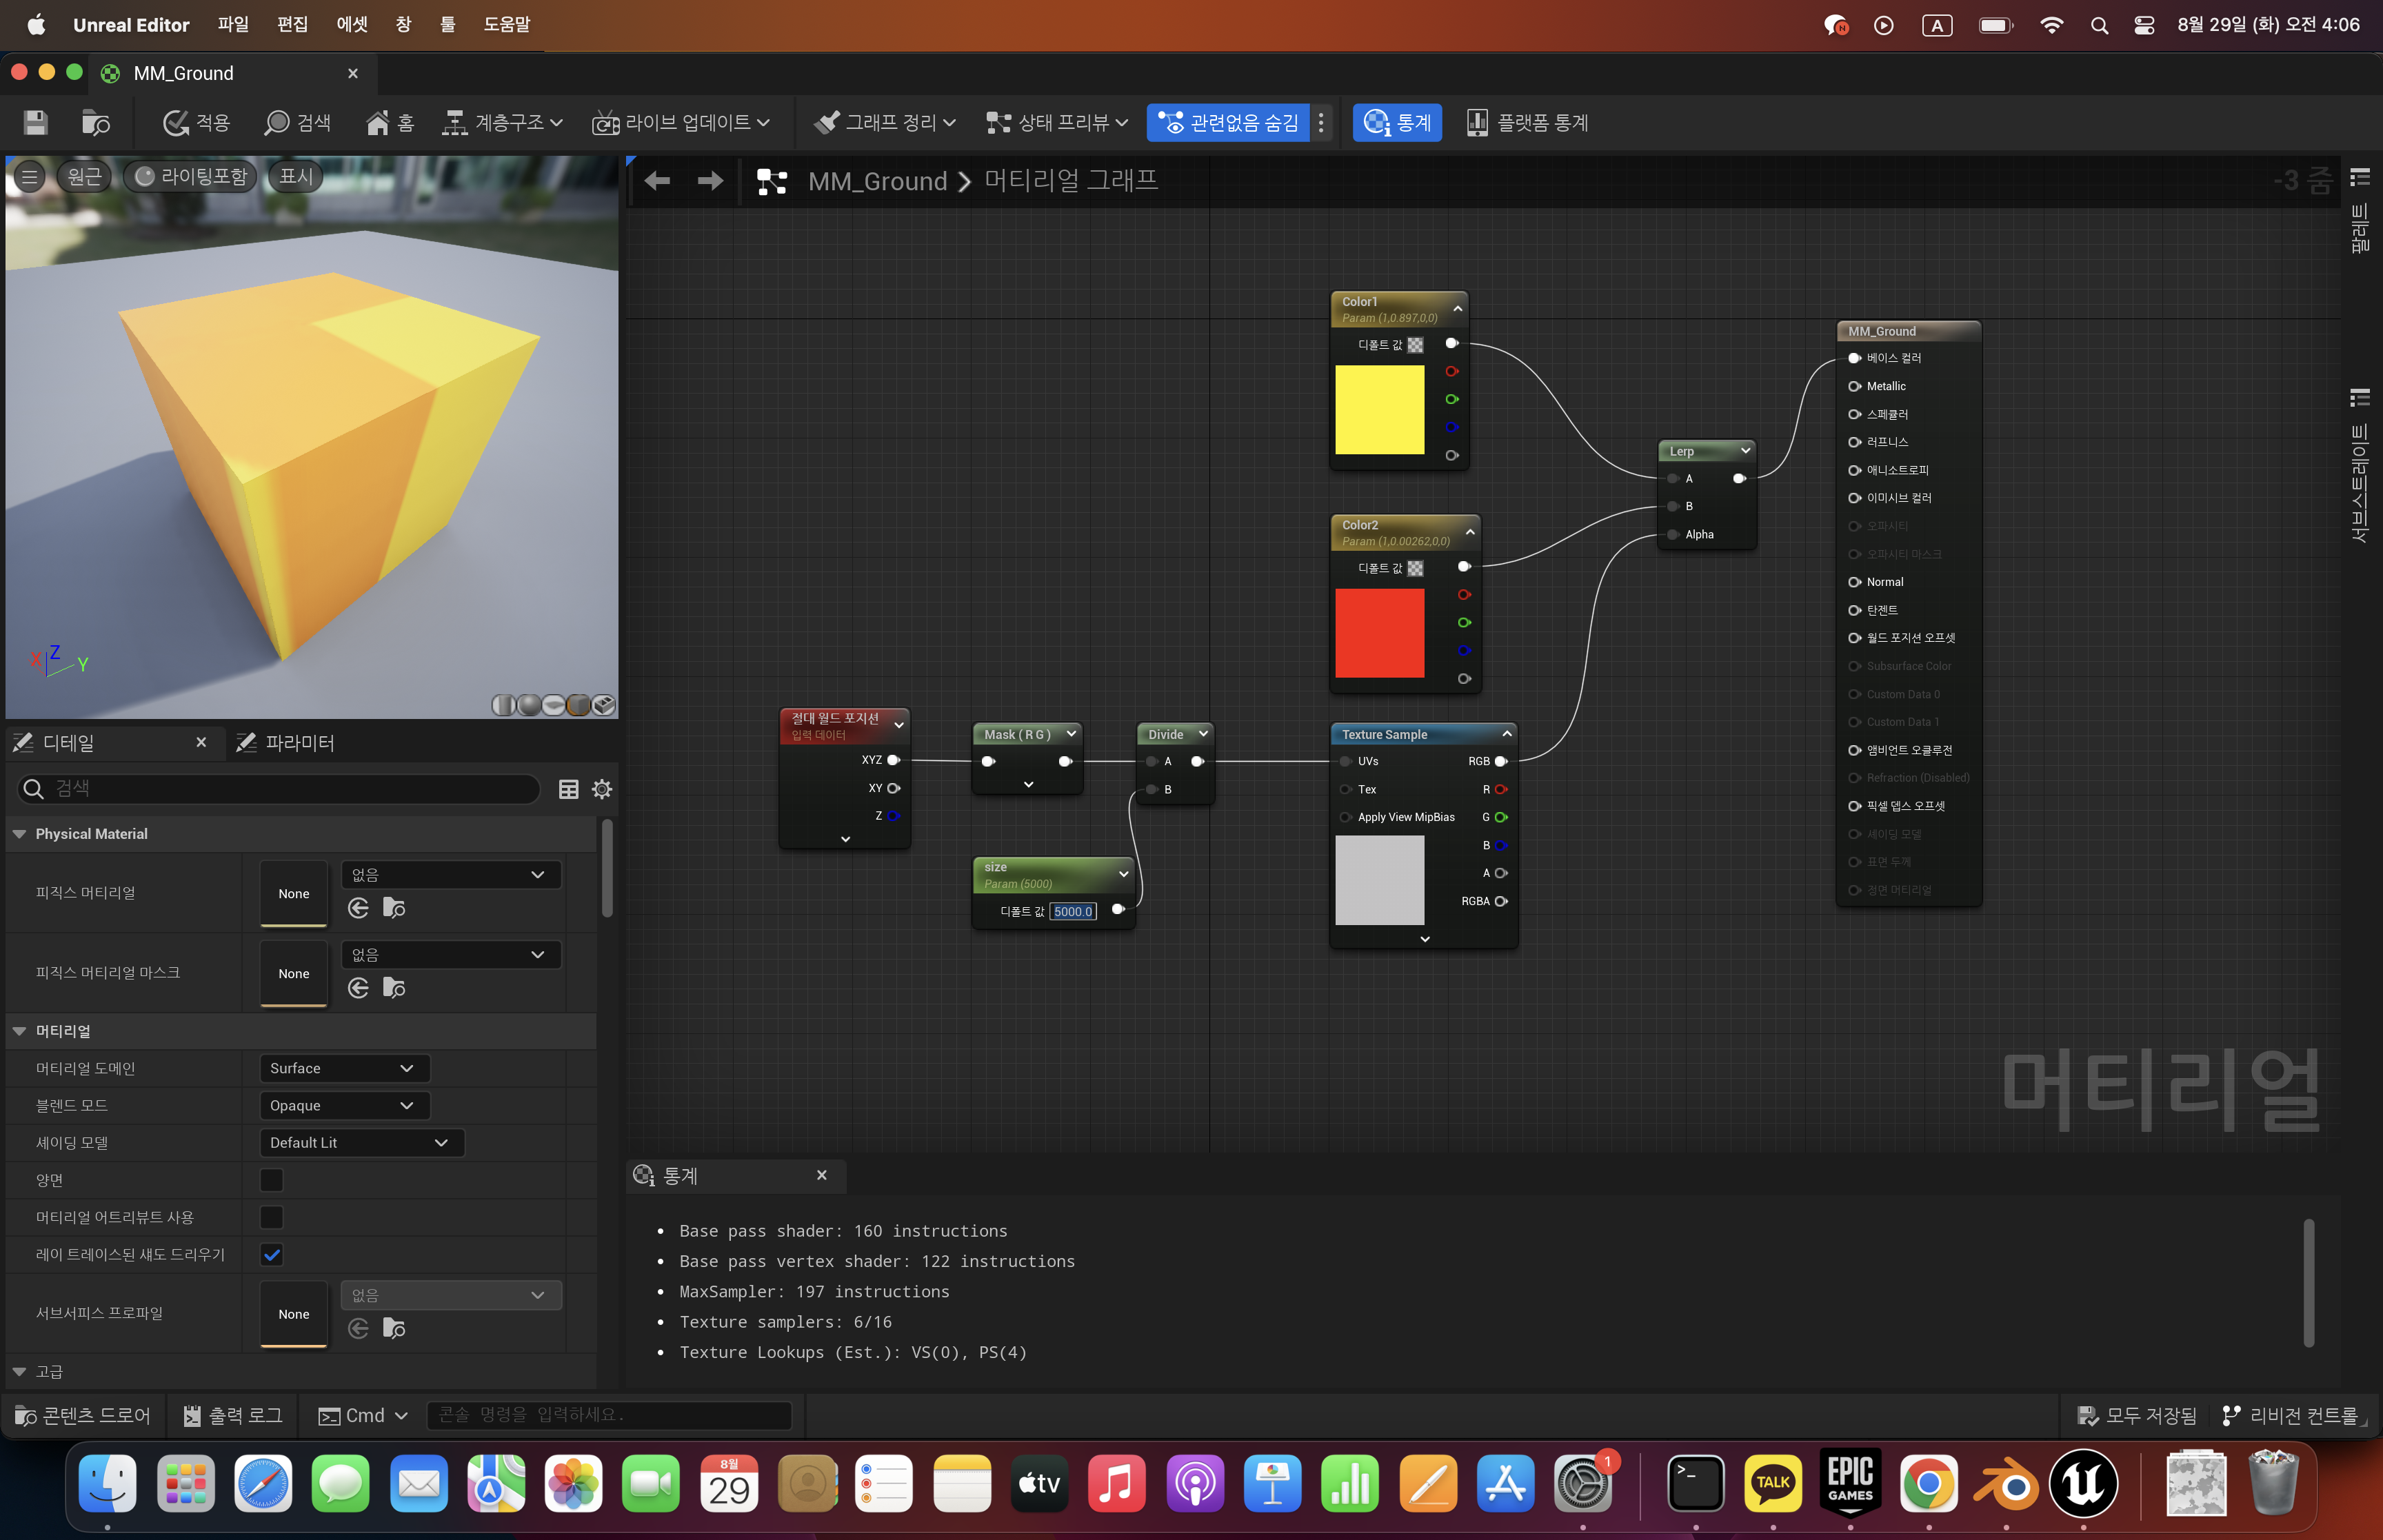Open the detail panel settings gear
The height and width of the screenshot is (1540, 2383).
click(602, 789)
